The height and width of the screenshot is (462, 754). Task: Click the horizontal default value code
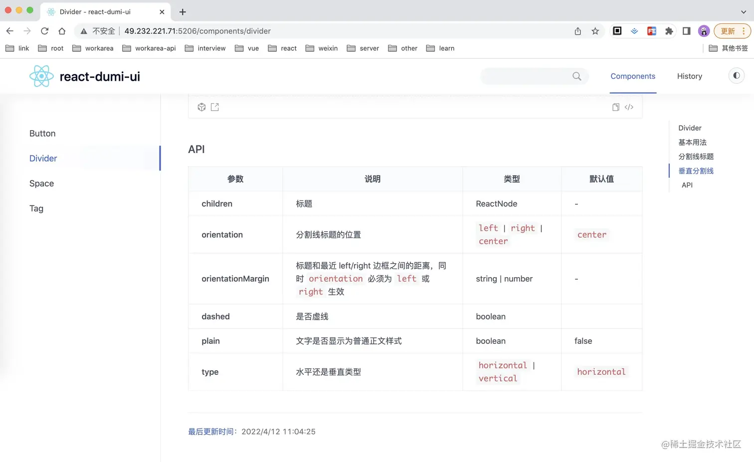click(x=601, y=372)
